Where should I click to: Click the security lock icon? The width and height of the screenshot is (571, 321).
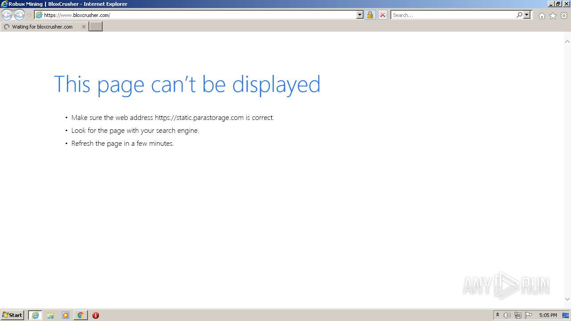tap(370, 15)
